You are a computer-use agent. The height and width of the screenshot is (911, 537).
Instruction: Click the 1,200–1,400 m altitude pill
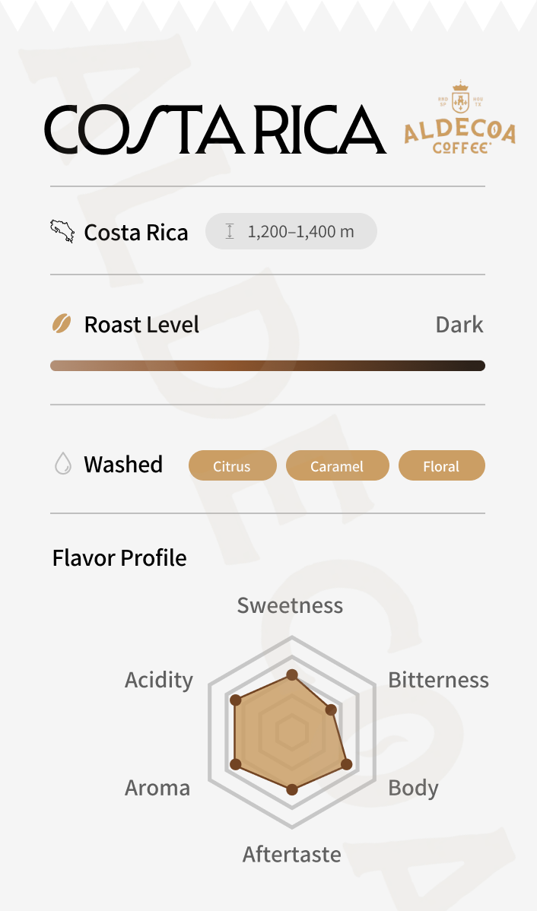tap(291, 231)
